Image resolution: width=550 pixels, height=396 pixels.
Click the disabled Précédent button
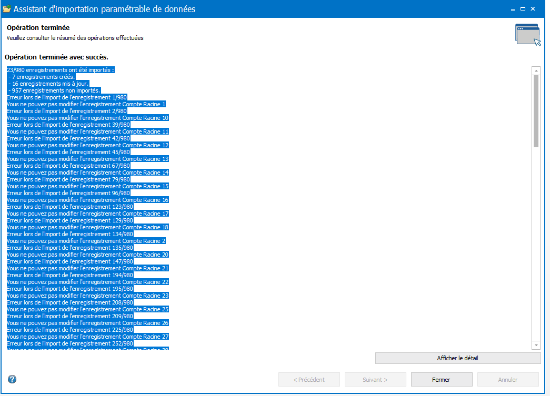pyautogui.click(x=309, y=380)
